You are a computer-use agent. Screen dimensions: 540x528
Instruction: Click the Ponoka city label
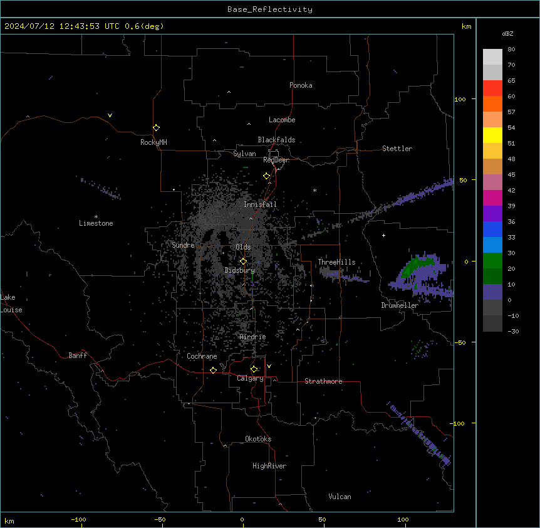click(x=301, y=85)
